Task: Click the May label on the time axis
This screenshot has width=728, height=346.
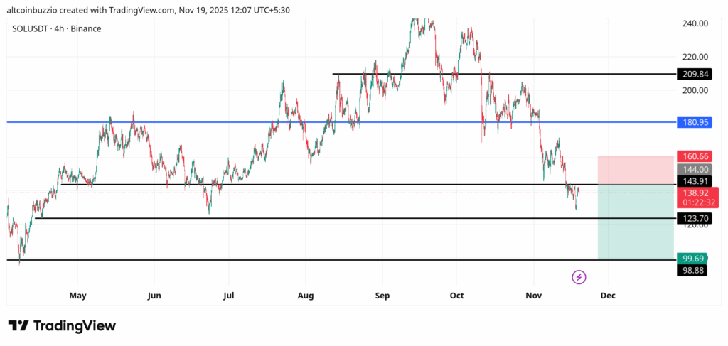Action: point(77,295)
